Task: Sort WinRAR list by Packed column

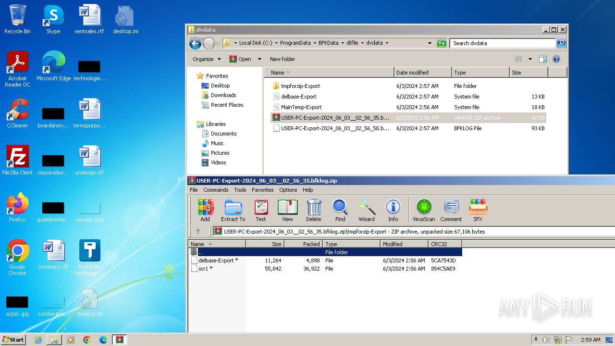Action: pos(303,244)
